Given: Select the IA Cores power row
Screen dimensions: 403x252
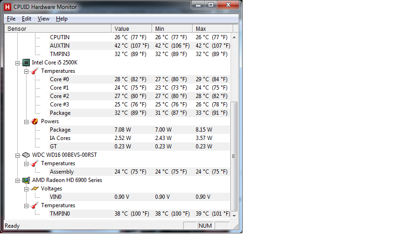Looking at the screenshot, I should coord(139,138).
